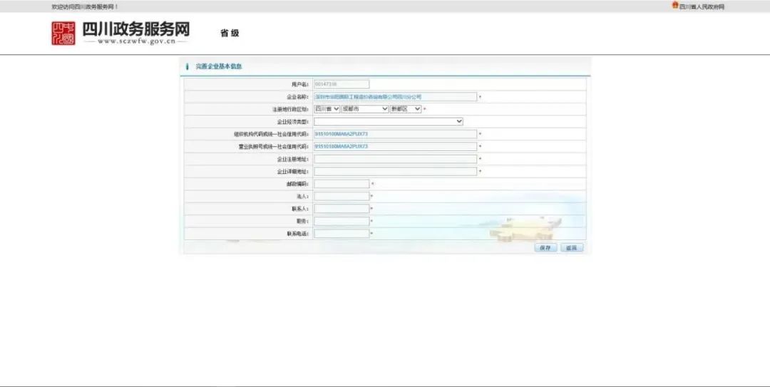770x387 pixels.
Task: Focus the 企业注册地址 input field
Action: pyautogui.click(x=395, y=159)
